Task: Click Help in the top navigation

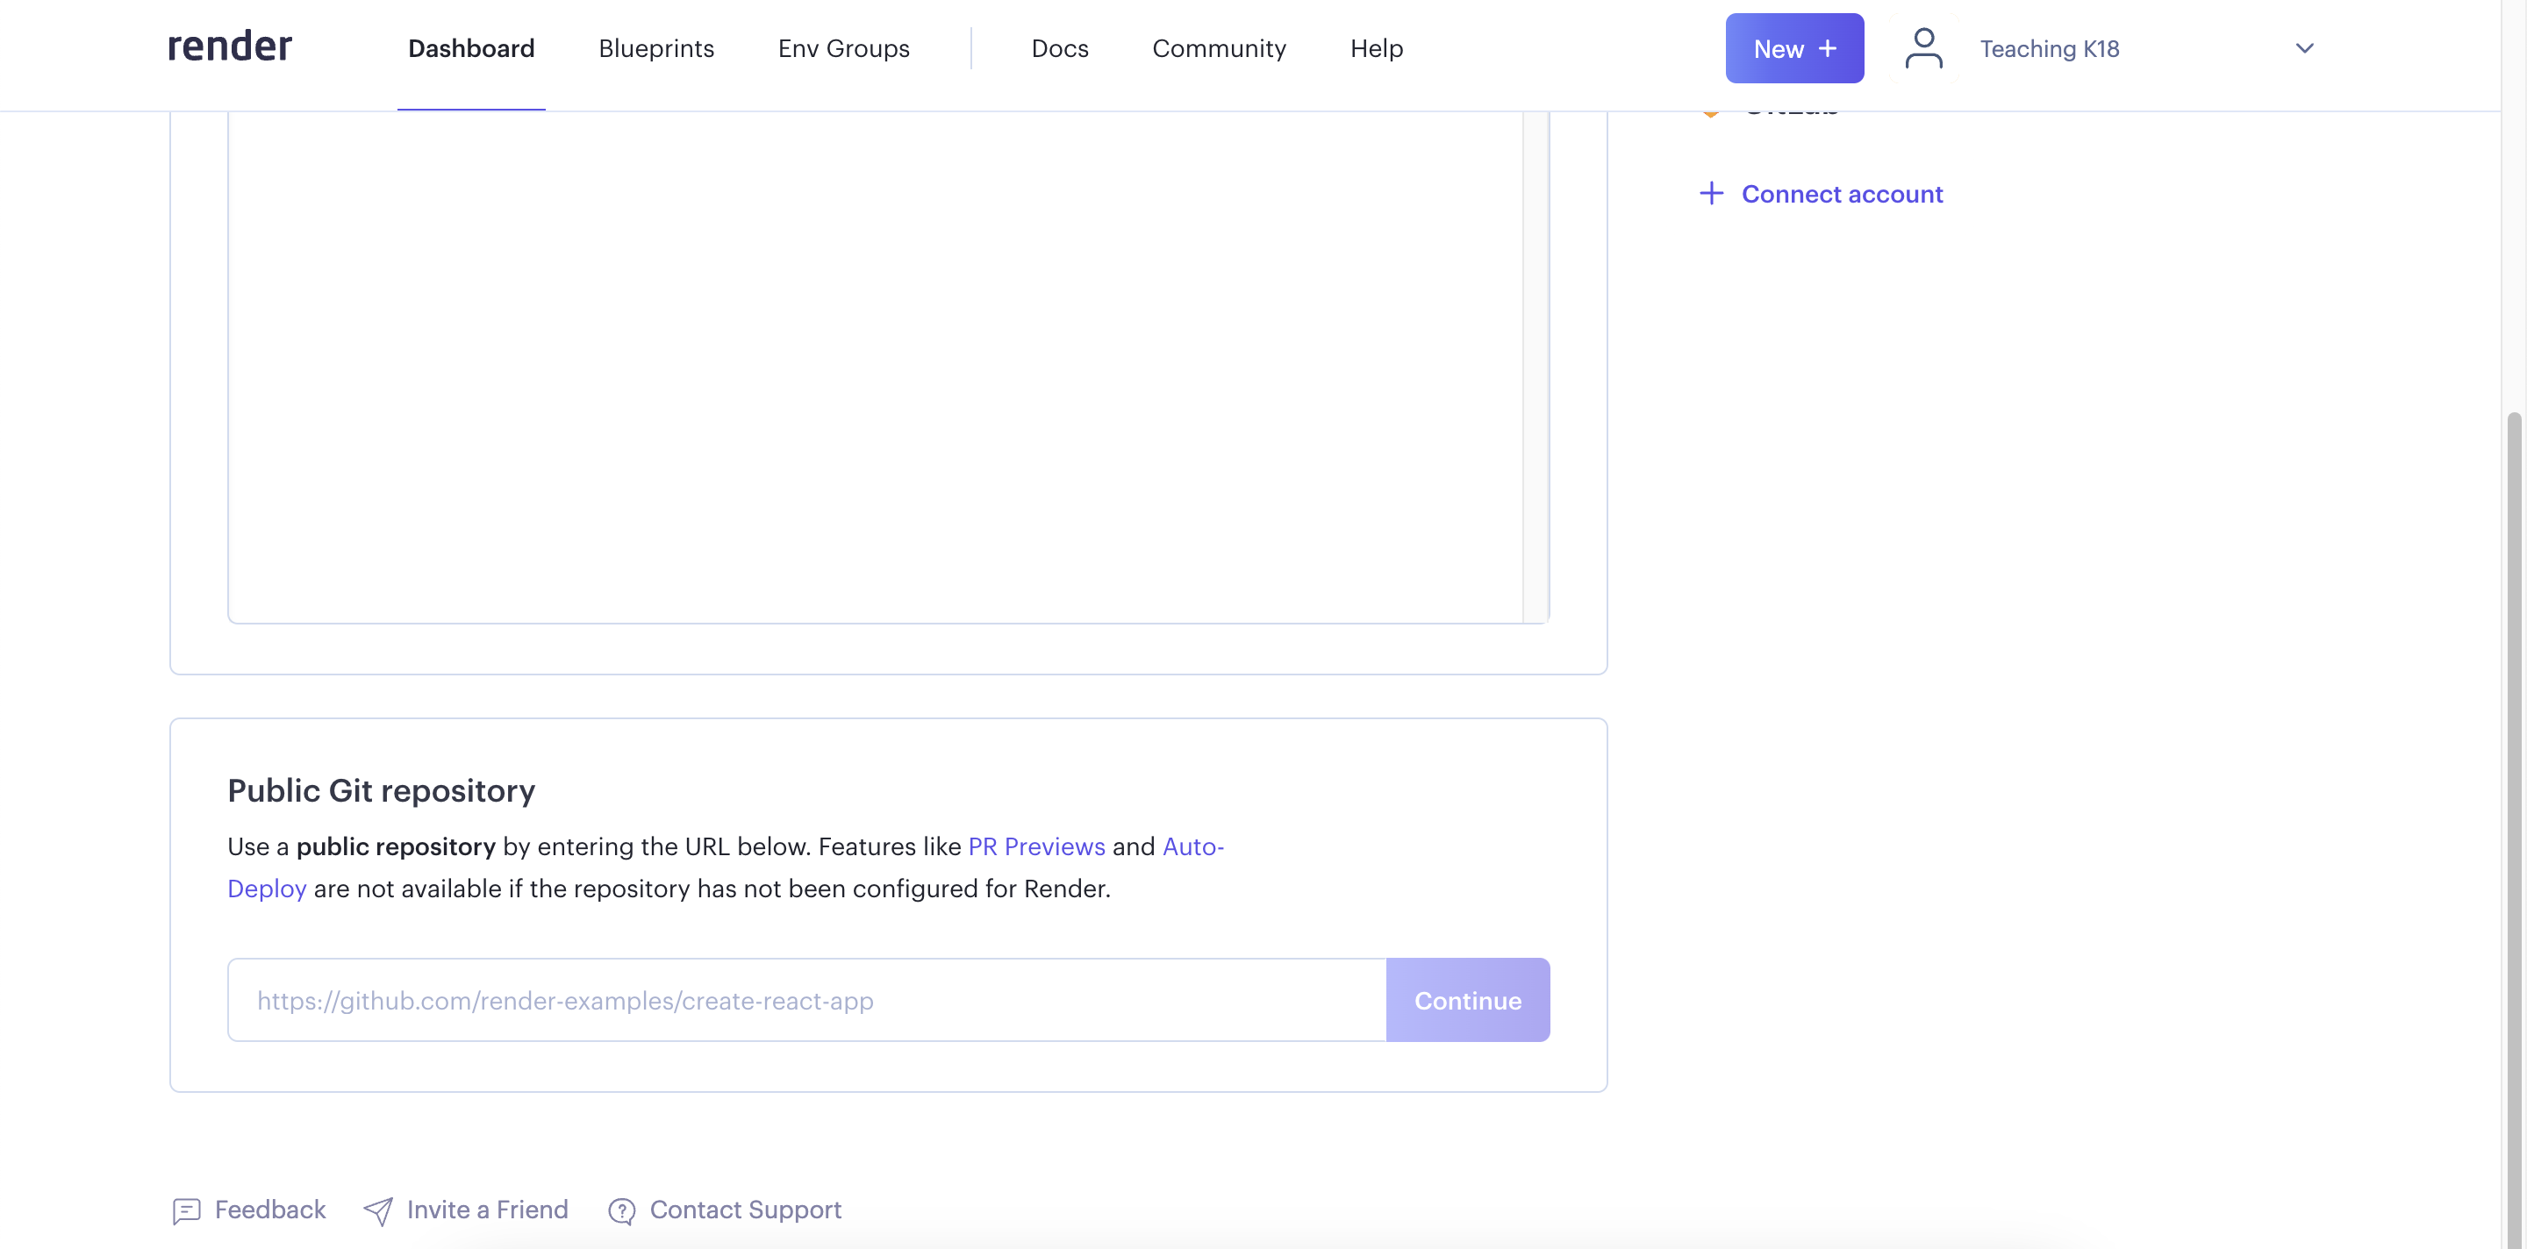Action: (1377, 48)
